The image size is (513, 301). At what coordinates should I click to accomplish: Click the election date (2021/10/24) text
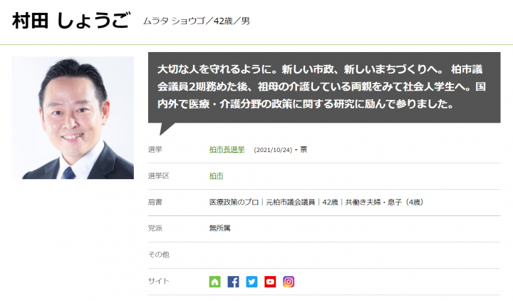pyautogui.click(x=273, y=150)
